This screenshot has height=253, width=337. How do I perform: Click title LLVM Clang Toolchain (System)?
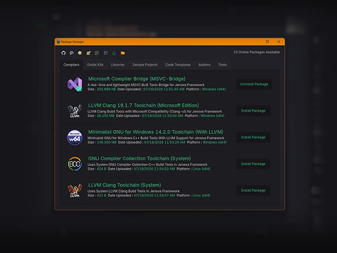pos(125,185)
